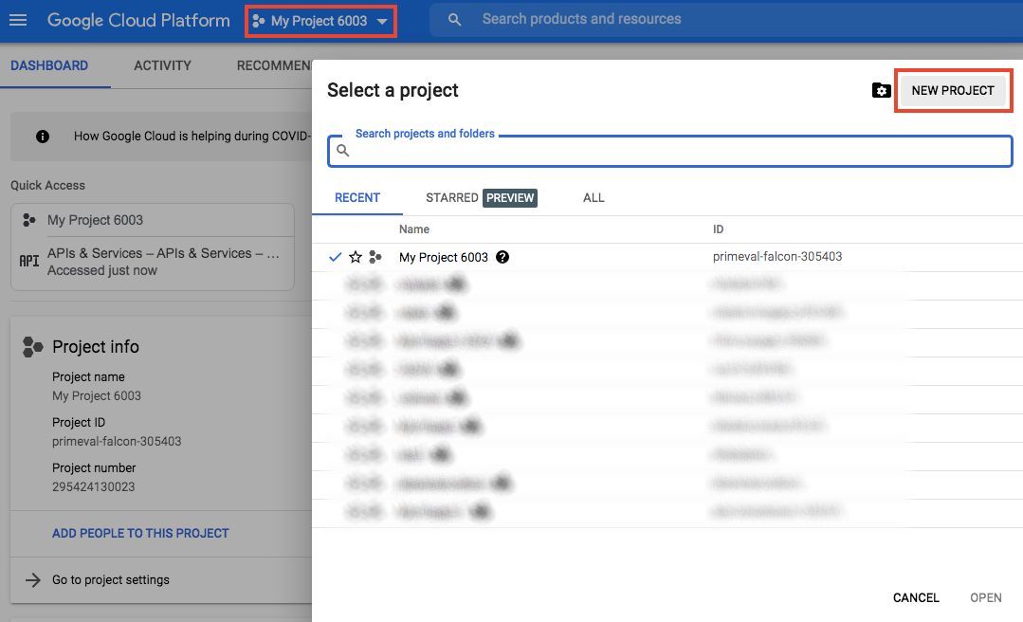
Task: Click the project ID primeval-falcon-305403 in list
Action: point(777,257)
